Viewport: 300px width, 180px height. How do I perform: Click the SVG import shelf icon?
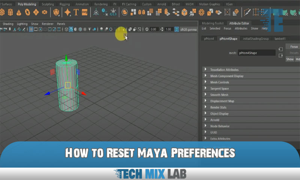pos(85,12)
